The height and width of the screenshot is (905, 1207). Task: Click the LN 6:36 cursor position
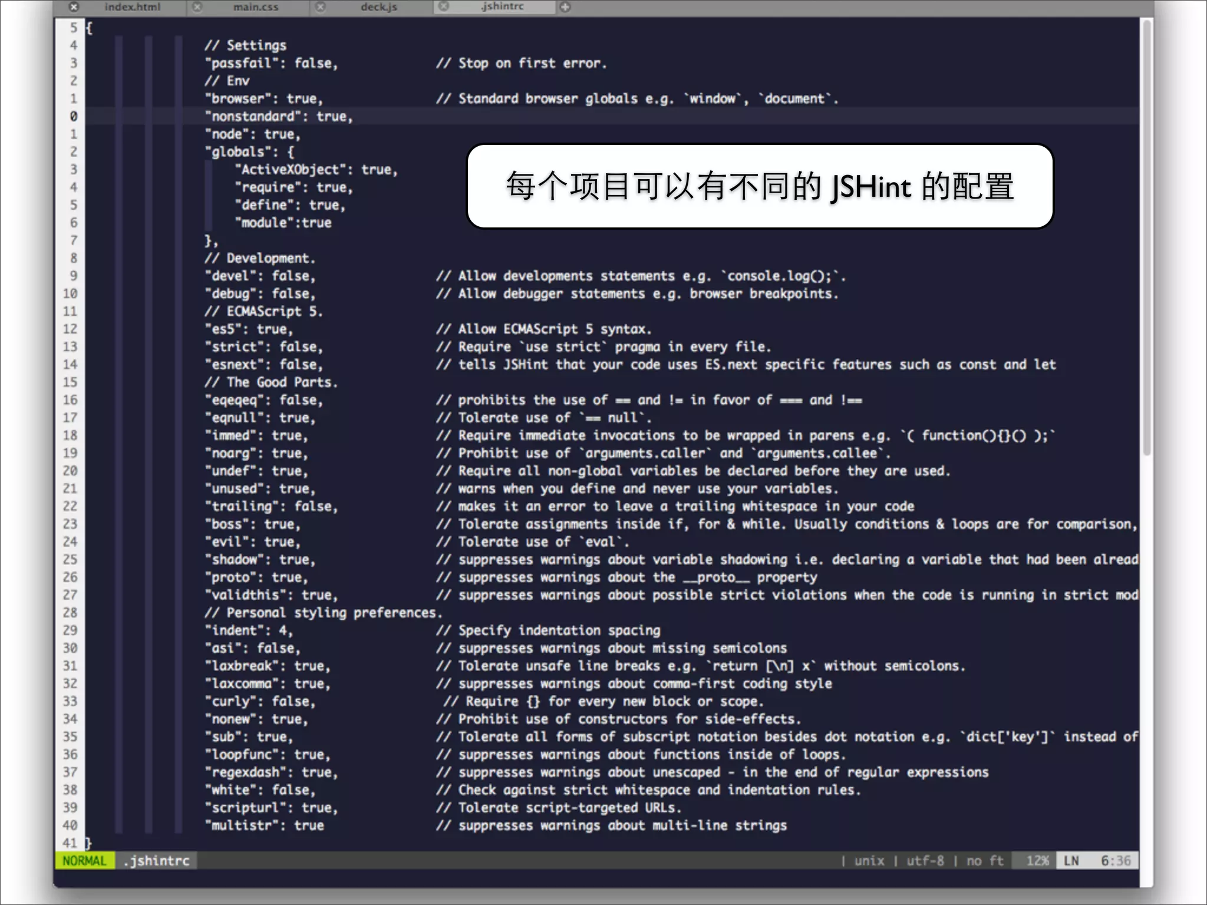pyautogui.click(x=1097, y=861)
